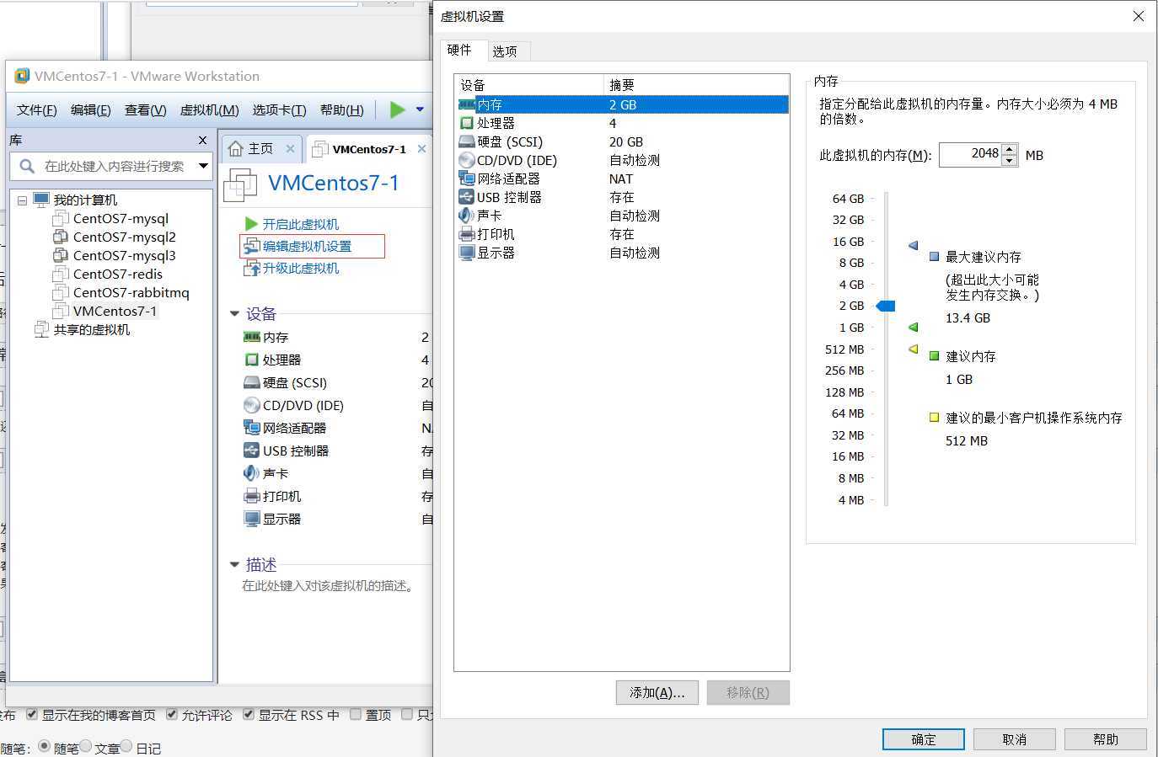The image size is (1158, 757).
Task: Open the Tabs (选项卡) menu
Action: point(280,110)
